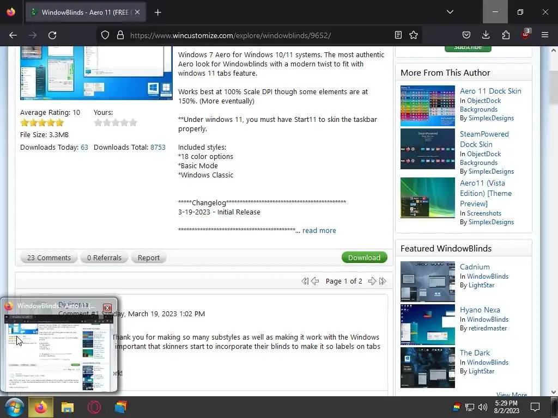The height and width of the screenshot is (418, 558).
Task: Open the extensions puzzle icon
Action: (506, 35)
